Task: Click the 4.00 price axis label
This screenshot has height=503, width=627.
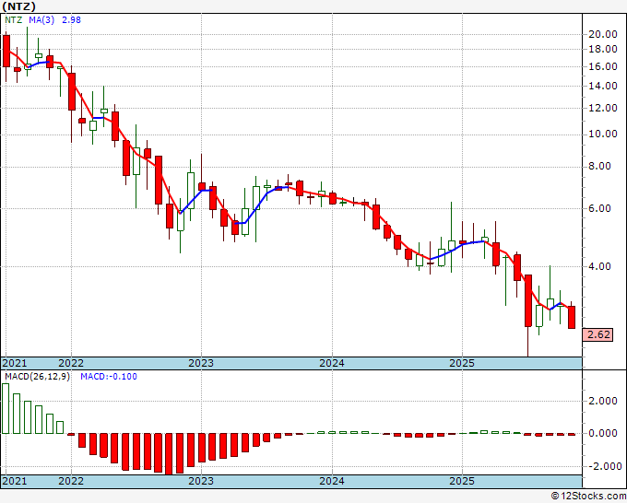Action: click(600, 266)
